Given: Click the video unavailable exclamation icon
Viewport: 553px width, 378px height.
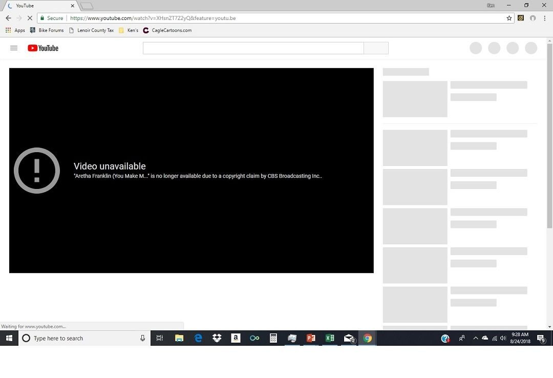Looking at the screenshot, I should (x=37, y=171).
